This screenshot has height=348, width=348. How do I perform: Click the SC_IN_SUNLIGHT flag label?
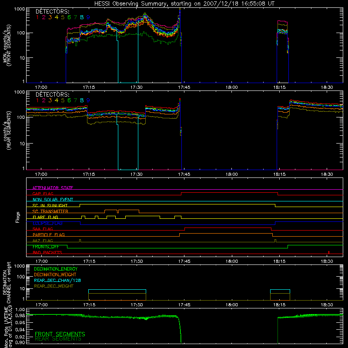pyautogui.click(x=50, y=205)
